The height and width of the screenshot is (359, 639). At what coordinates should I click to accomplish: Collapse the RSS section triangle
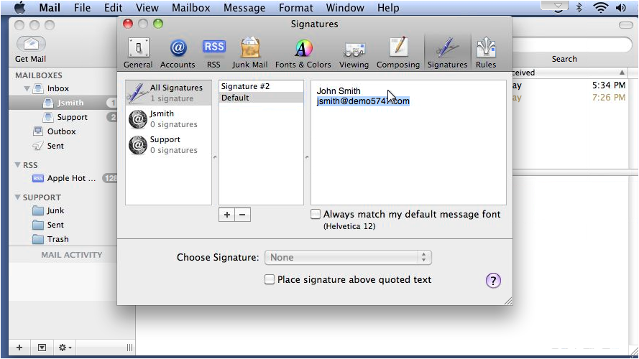[x=17, y=165]
